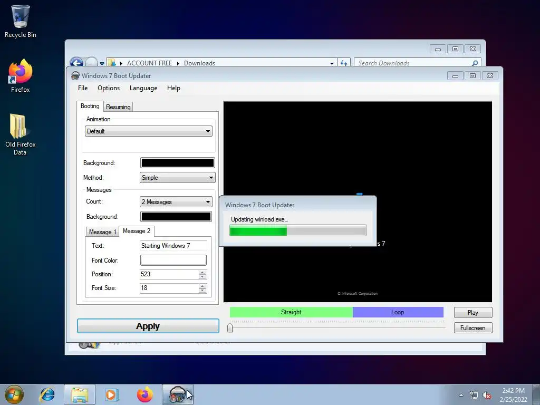
Task: Click the updating winload.exe progress bar
Action: coord(297,230)
